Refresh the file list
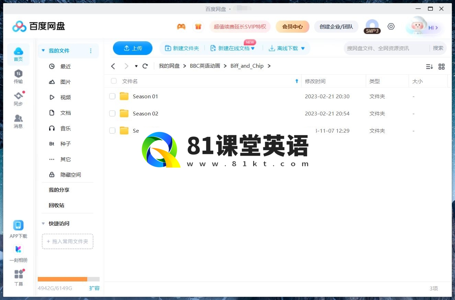 (x=145, y=66)
